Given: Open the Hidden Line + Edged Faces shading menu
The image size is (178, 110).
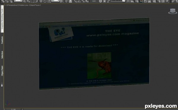Looking at the screenshot, I should (x=29, y=5).
